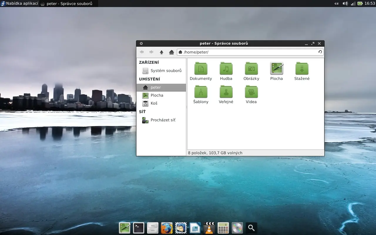The image size is (376, 235).
Task: Open the window menu via the gear icon
Action: 141,43
